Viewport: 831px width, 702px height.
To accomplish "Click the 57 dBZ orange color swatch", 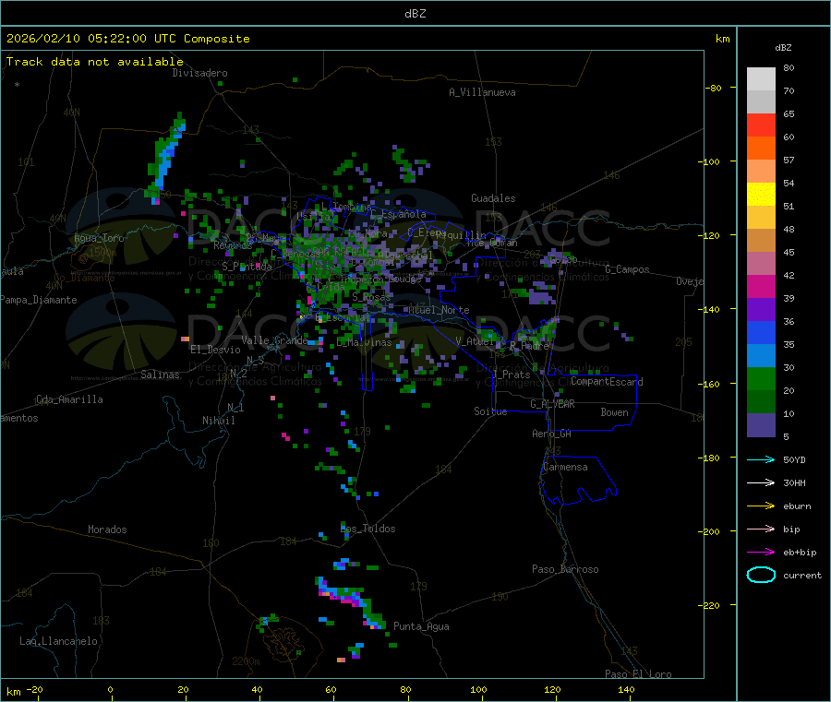I will coord(761,149).
